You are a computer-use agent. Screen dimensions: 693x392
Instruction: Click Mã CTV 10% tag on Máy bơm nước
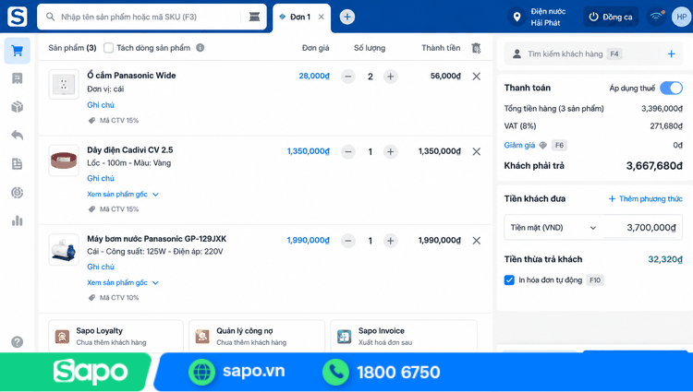pos(114,298)
